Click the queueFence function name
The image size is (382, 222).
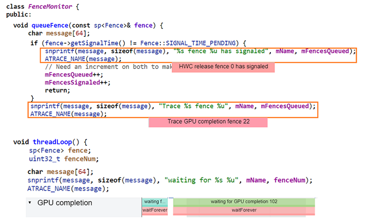[50, 25]
